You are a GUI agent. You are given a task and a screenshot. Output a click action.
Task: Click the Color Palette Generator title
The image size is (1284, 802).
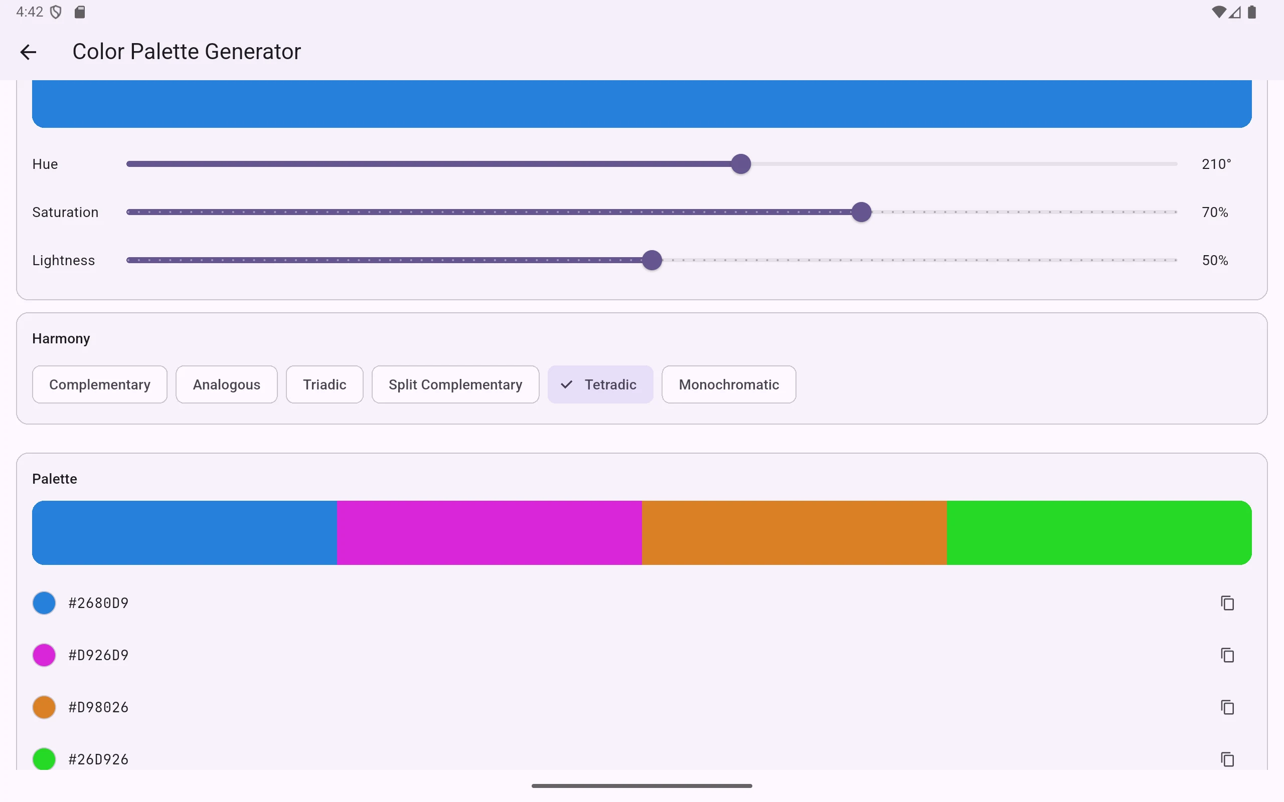tap(187, 52)
